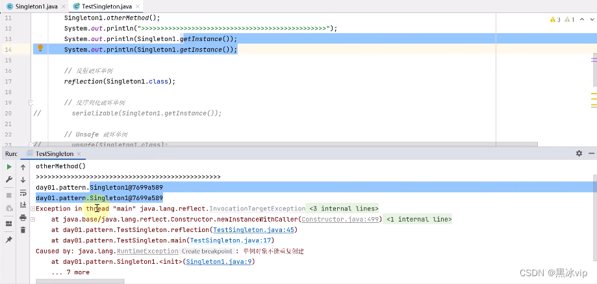This screenshot has width=597, height=284.
Task: Open Constructor.java:499 link
Action: click(x=340, y=219)
